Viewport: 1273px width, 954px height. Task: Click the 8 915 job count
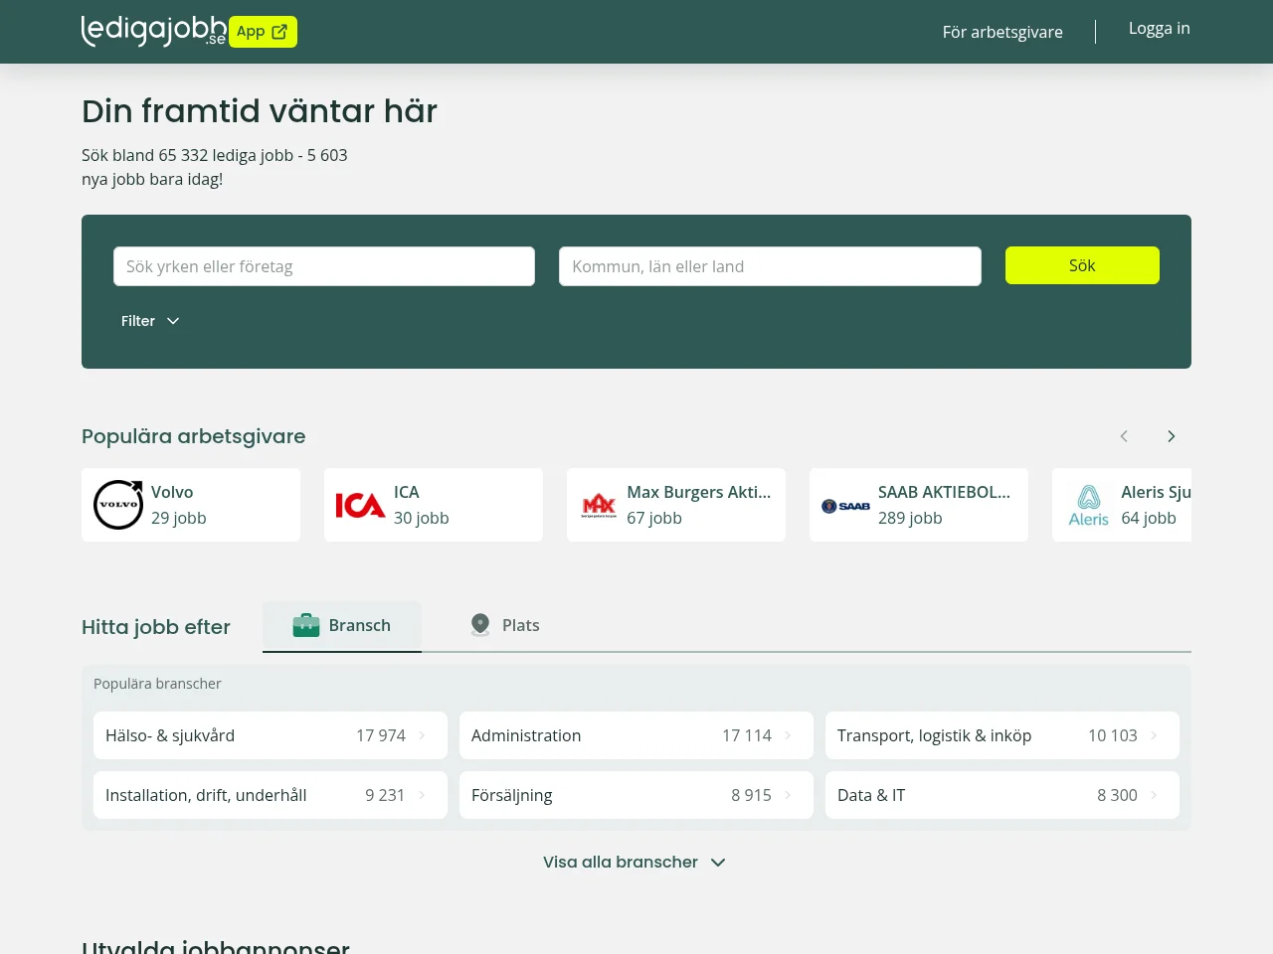(751, 795)
